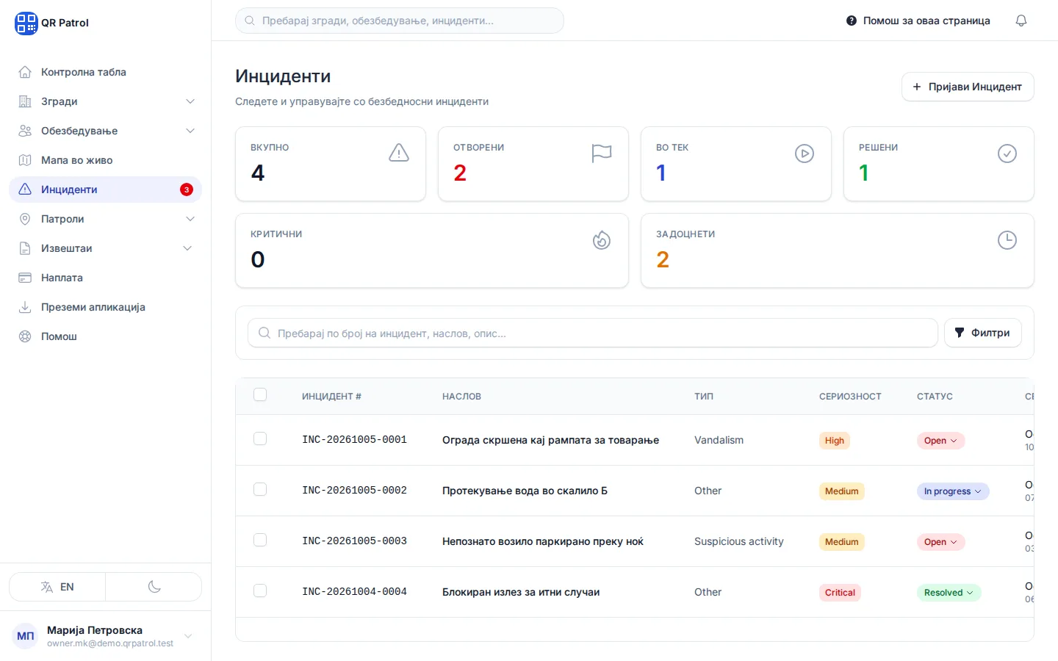Open incident INC-20261005-0001
This screenshot has height=661, width=1058.
pyautogui.click(x=354, y=440)
